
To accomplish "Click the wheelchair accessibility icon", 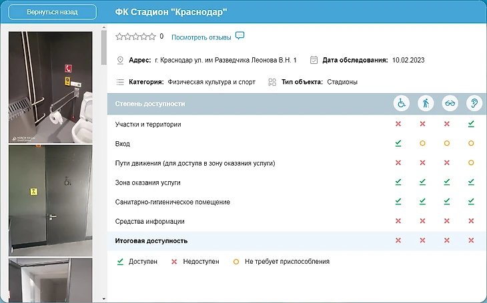I will tap(402, 104).
